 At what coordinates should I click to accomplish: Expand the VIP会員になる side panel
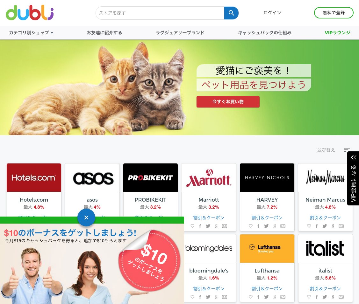click(353, 178)
